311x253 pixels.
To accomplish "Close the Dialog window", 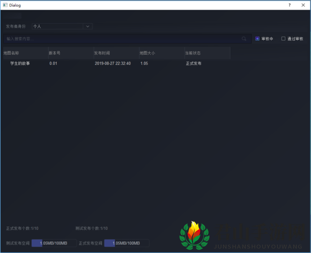I will coord(303,5).
